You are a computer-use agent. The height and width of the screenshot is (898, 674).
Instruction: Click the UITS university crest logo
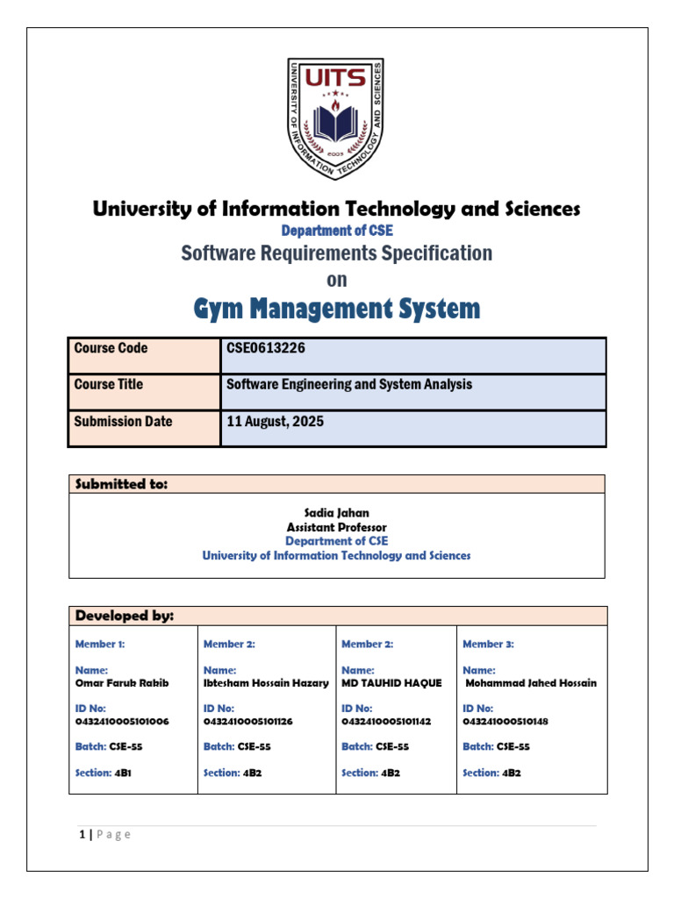pos(335,118)
